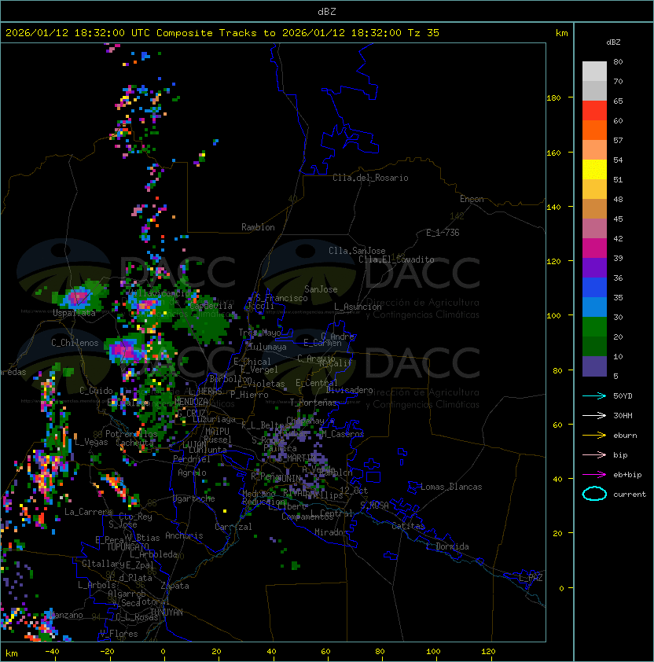The image size is (654, 662).
Task: Select the slate 10-5 dBZ swatch
Action: 594,366
